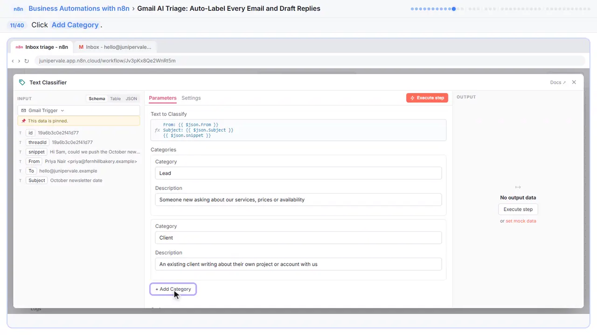
Task: Click the Client description field
Action: pos(298,264)
